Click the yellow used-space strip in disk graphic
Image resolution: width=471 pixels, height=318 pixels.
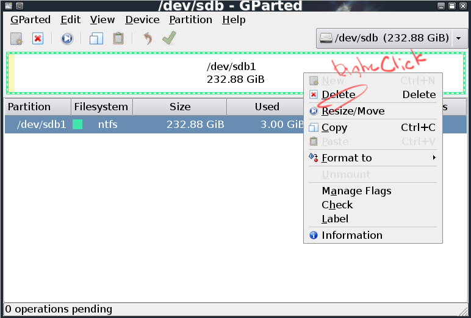[12, 73]
